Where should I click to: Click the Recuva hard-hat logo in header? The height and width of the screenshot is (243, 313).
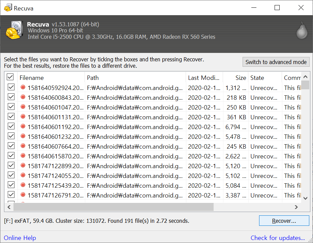[14, 30]
